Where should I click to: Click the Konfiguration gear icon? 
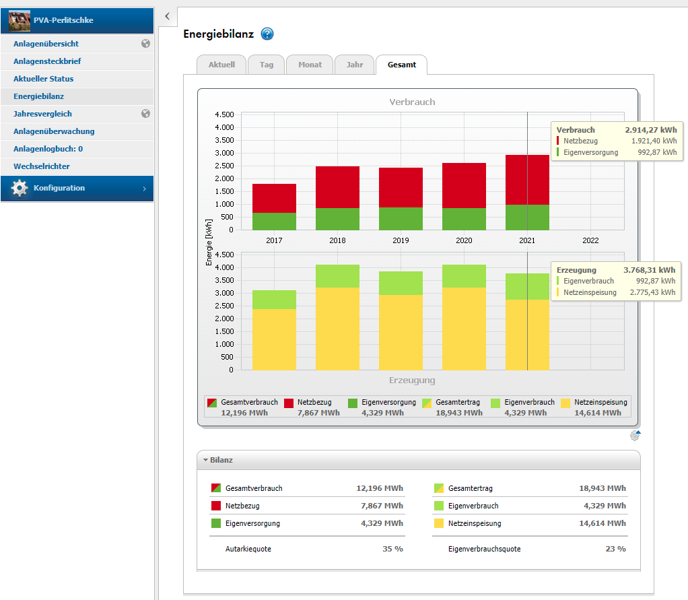(x=20, y=189)
